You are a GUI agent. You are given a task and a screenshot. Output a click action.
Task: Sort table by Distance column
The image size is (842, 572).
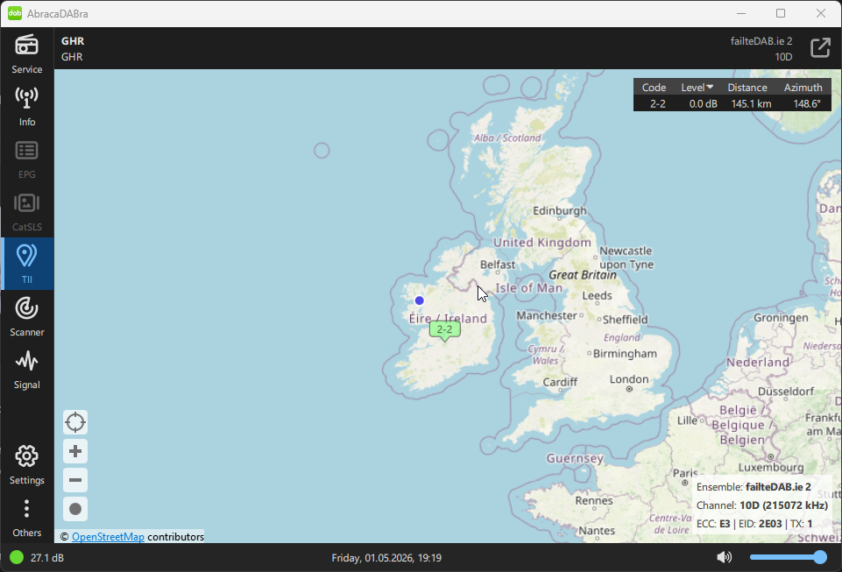pyautogui.click(x=747, y=87)
